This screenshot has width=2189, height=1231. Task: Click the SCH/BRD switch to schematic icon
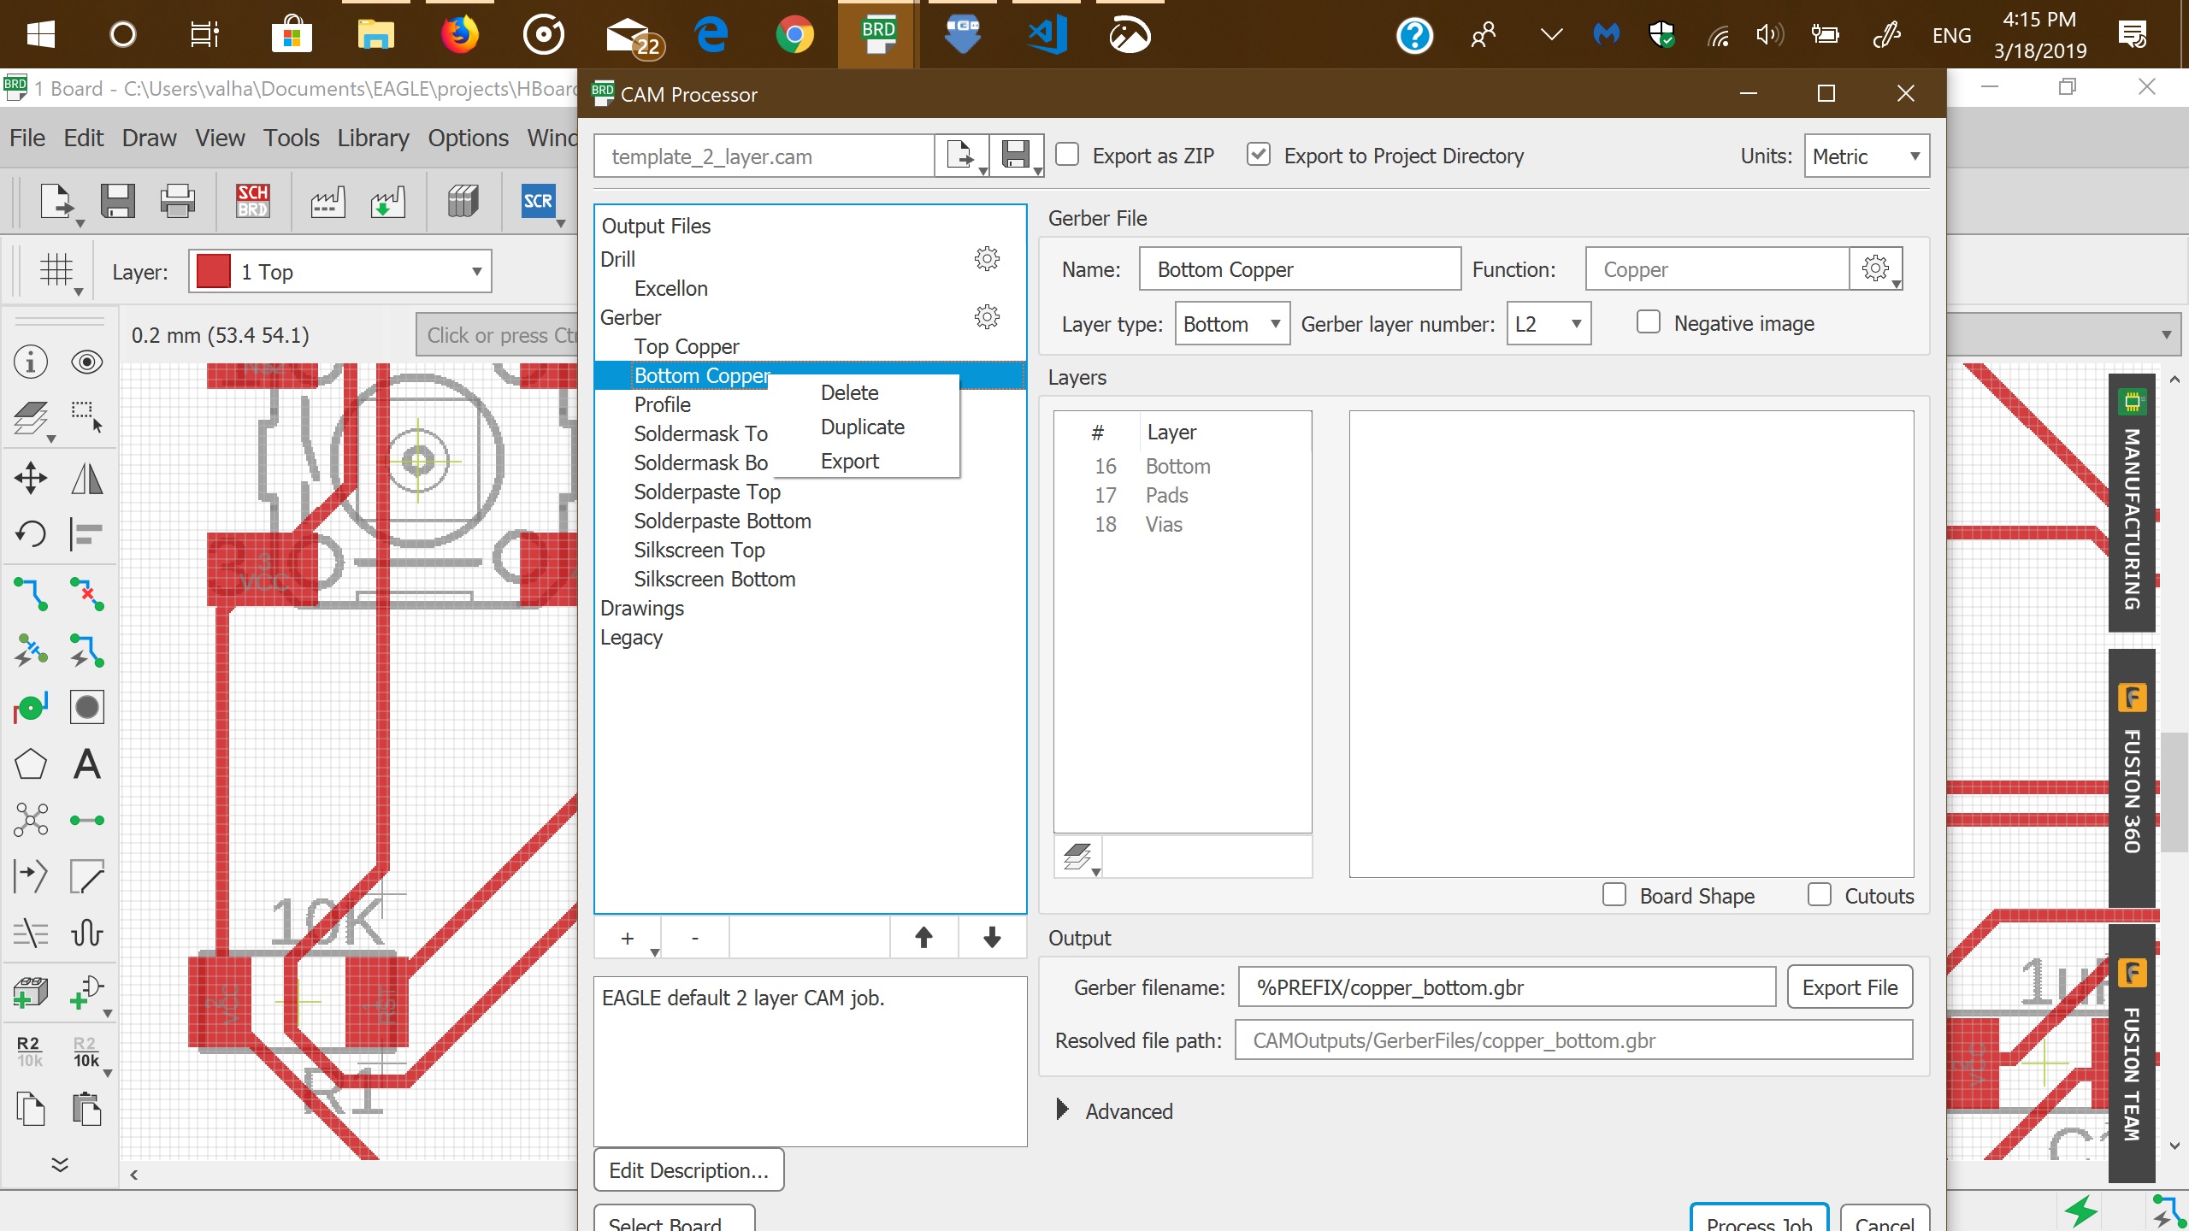pos(253,202)
